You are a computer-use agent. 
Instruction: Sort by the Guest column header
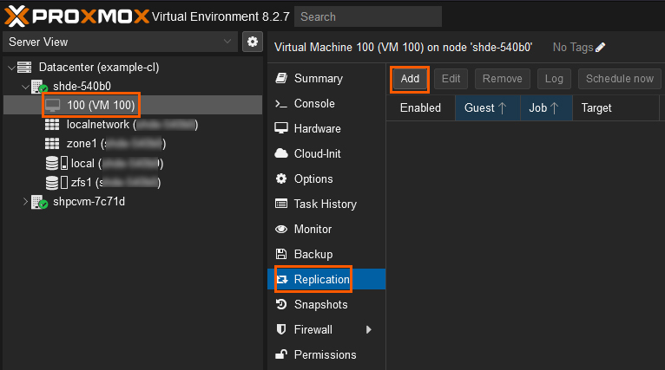(x=488, y=108)
